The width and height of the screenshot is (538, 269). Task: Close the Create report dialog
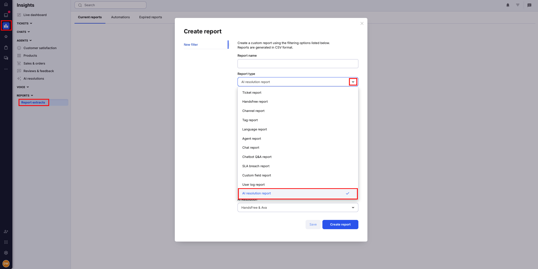(x=362, y=23)
